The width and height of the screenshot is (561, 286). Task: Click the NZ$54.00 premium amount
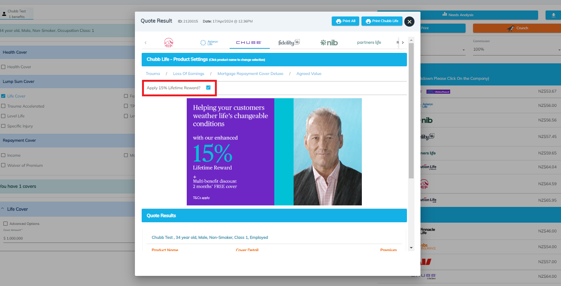(x=547, y=247)
